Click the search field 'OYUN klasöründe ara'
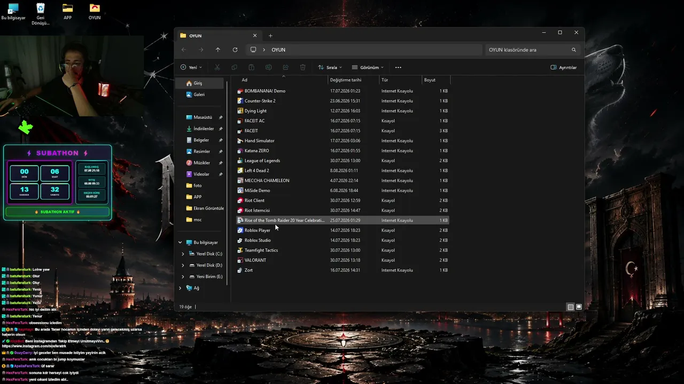684x384 pixels. coord(533,50)
